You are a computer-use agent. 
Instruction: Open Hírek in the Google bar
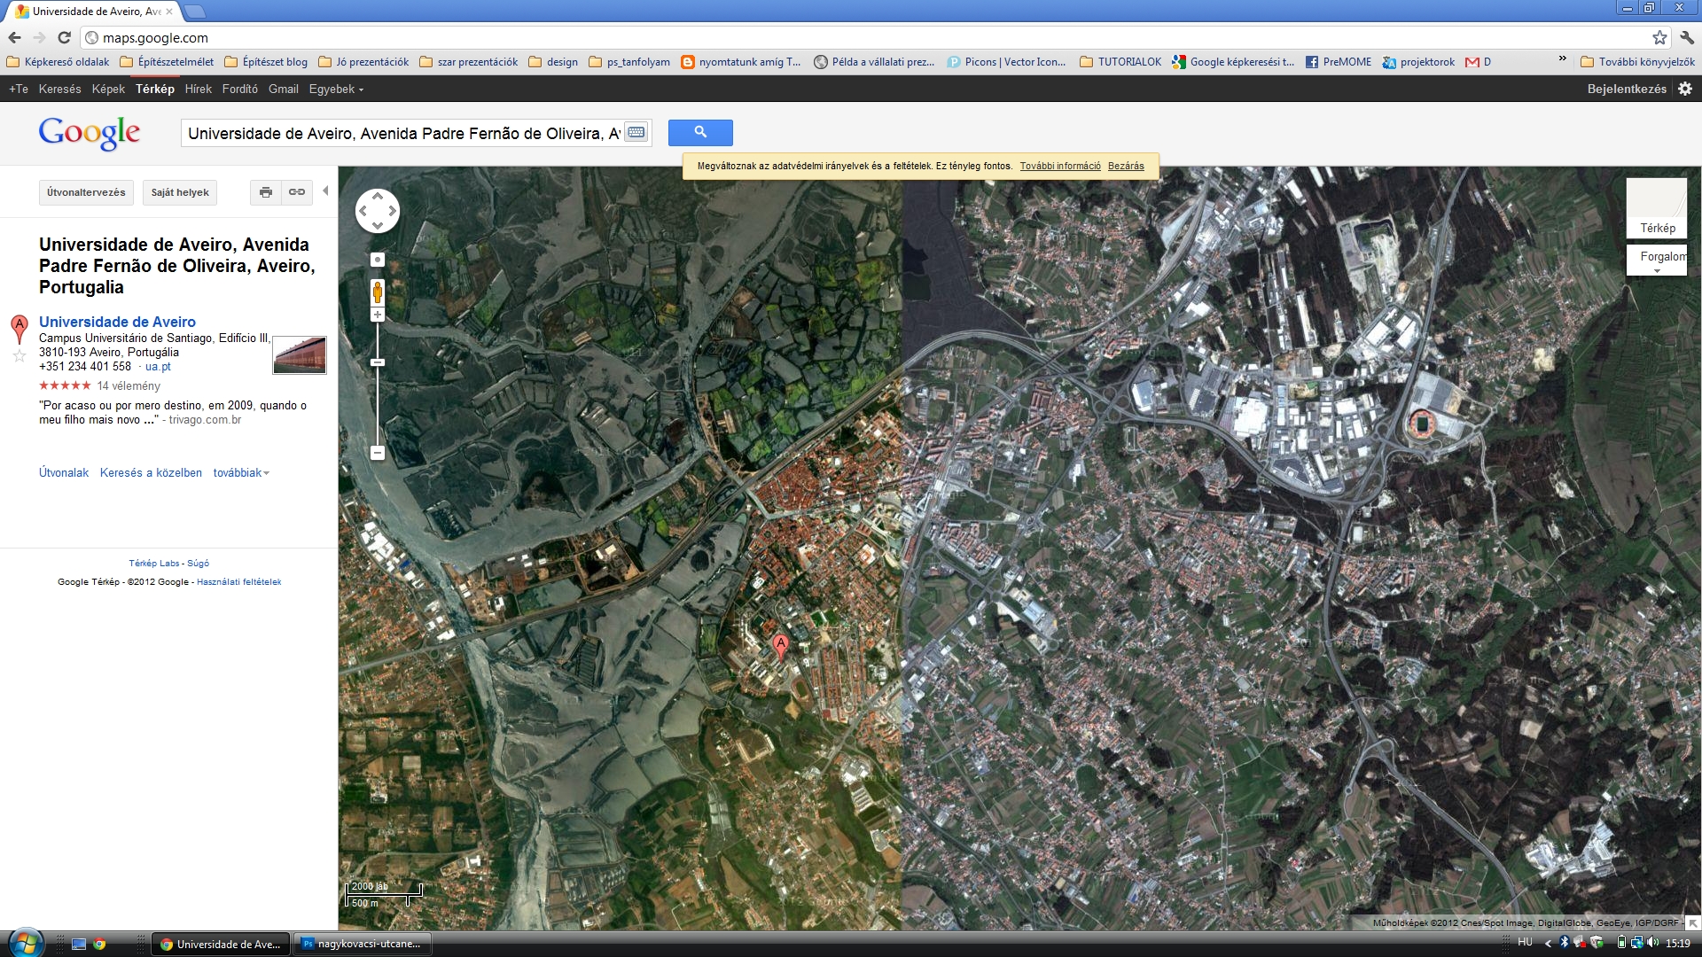coord(199,89)
